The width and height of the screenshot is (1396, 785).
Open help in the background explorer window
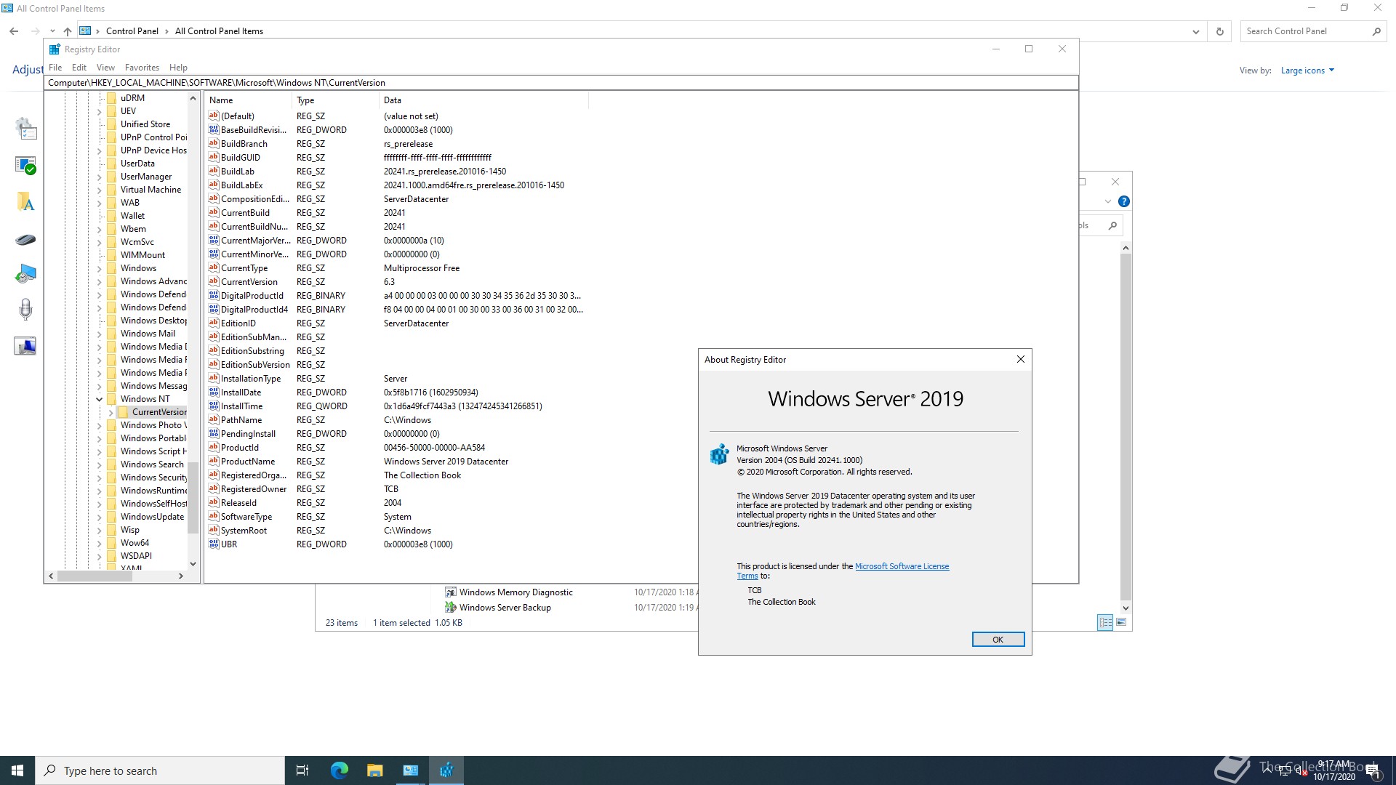1123,201
